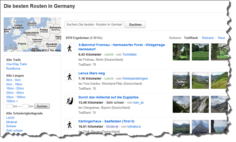The height and width of the screenshot is (142, 236).
Task: Open Kärlingerhaus - Saalfelden (Tirol II) trail
Action: pos(106,121)
